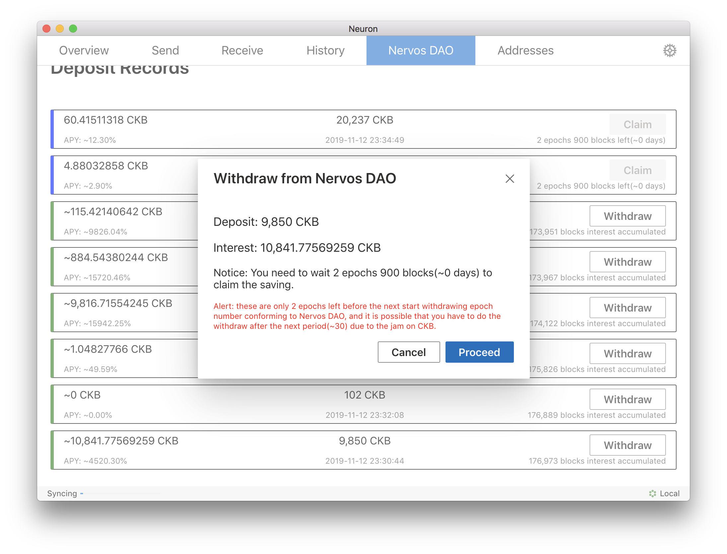
Task: Select the 60.41511318 CKB interest amount
Action: tap(106, 120)
